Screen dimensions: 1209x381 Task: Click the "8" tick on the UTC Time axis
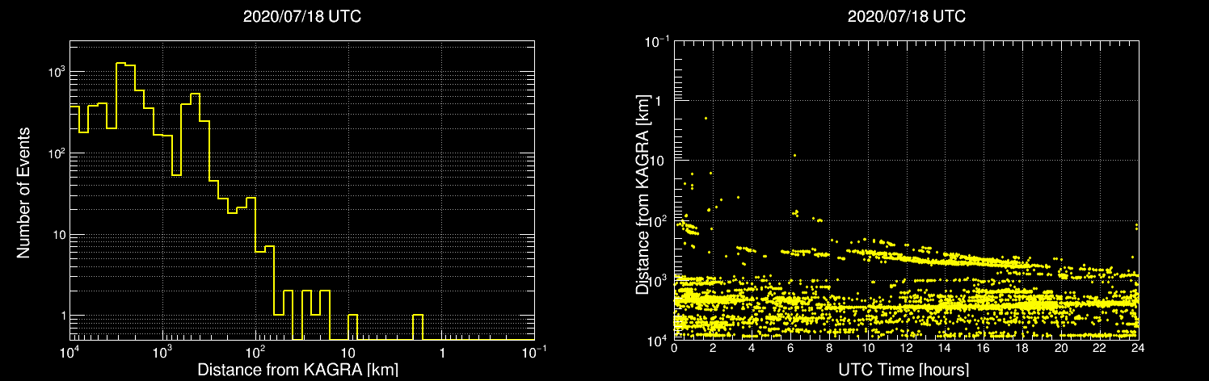829,348
